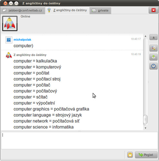Screen dimensions: 159x161
Task: Click line 'computer language = strojový jazyk'
Action: pyautogui.click(x=48, y=115)
